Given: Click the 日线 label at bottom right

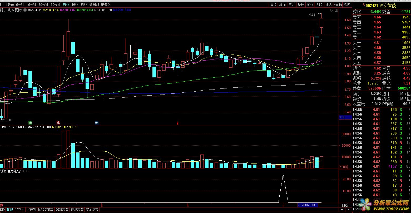Looking at the screenshot, I should click(345, 205).
